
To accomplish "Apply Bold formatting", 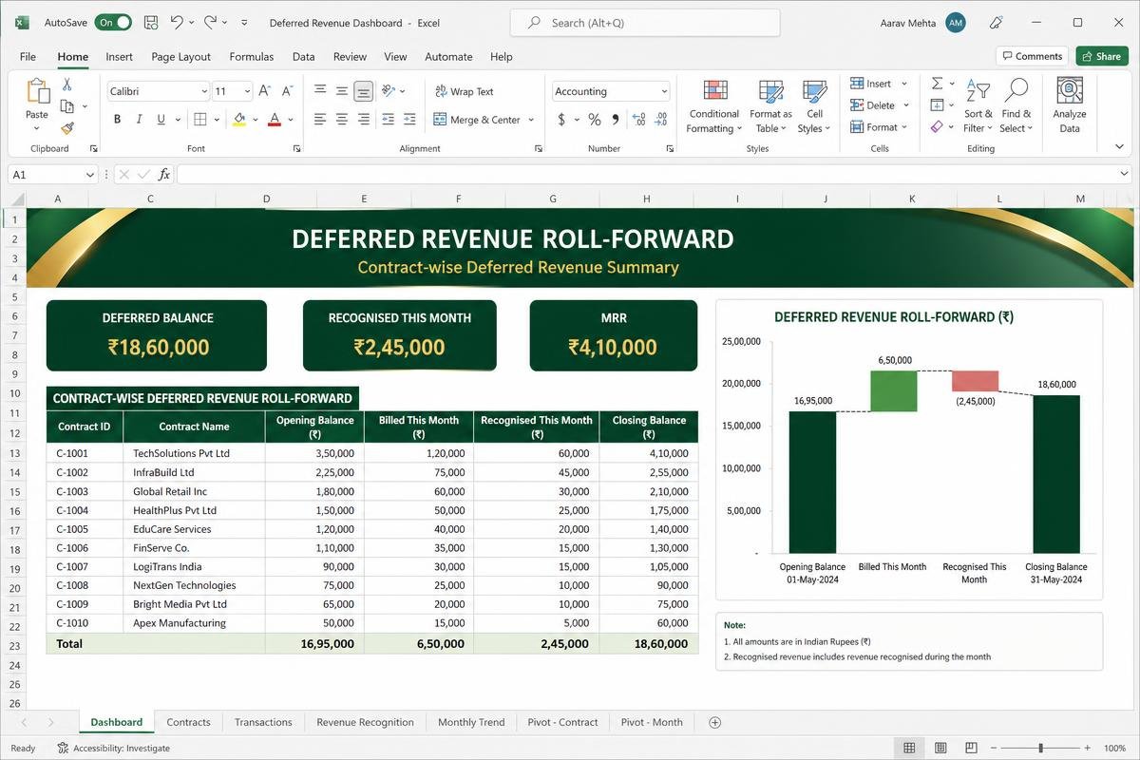I will [118, 120].
